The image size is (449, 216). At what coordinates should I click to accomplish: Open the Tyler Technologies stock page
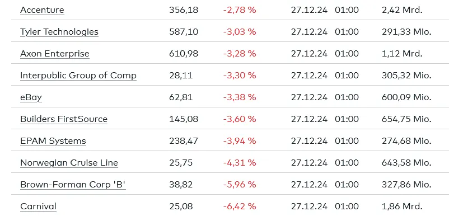[59, 32]
